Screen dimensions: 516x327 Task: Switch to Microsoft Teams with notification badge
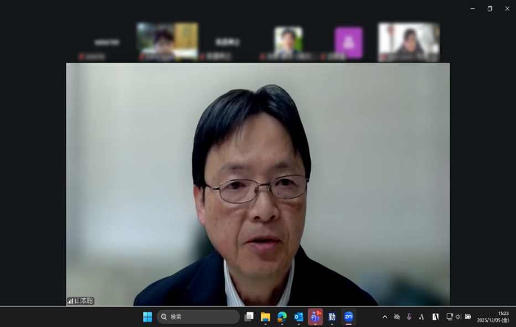click(x=316, y=317)
